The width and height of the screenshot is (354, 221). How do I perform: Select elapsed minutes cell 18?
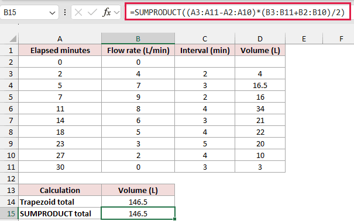[60, 132]
